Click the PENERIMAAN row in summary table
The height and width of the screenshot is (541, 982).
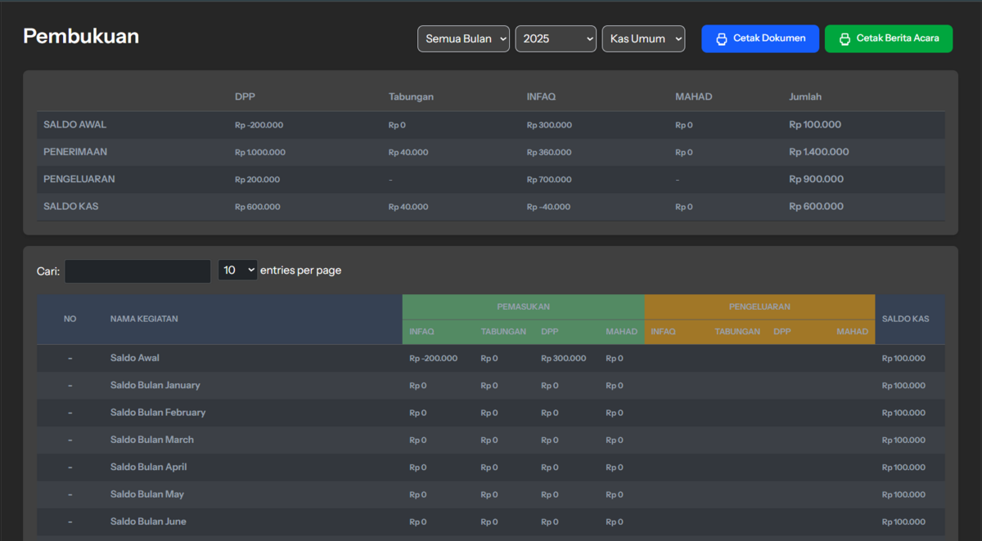(75, 152)
